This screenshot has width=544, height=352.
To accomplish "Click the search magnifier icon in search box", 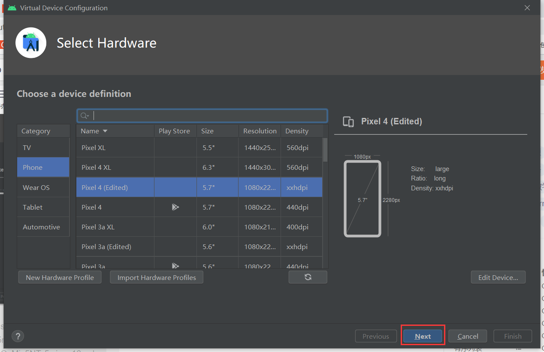I will [x=85, y=116].
